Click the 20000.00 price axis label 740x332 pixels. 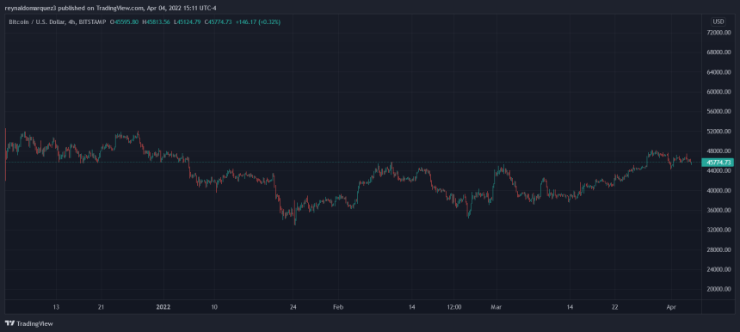719,290
